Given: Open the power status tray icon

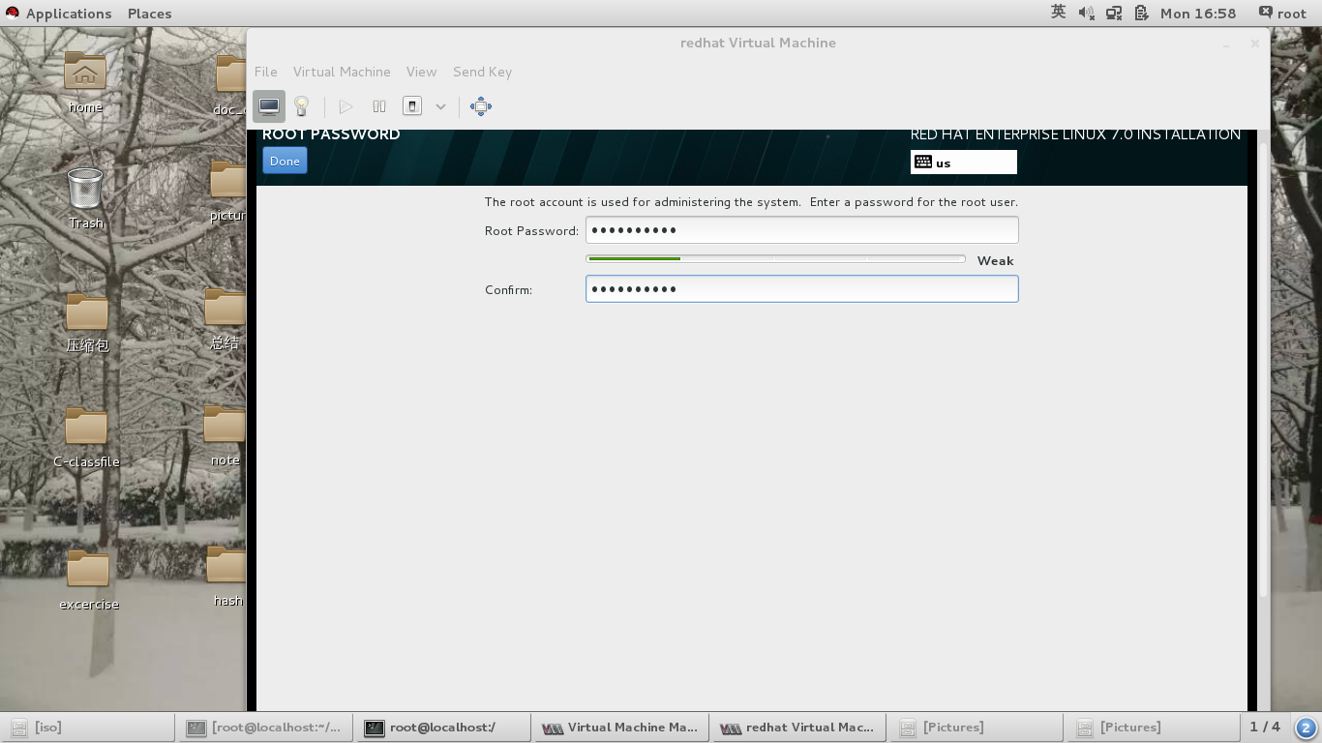Looking at the screenshot, I should point(1142,14).
